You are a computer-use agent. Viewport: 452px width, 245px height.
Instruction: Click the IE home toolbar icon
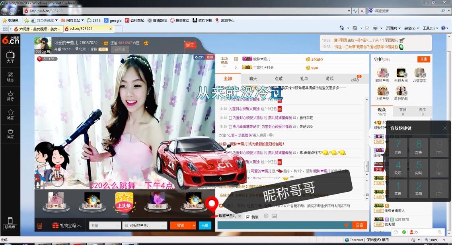[342, 28]
